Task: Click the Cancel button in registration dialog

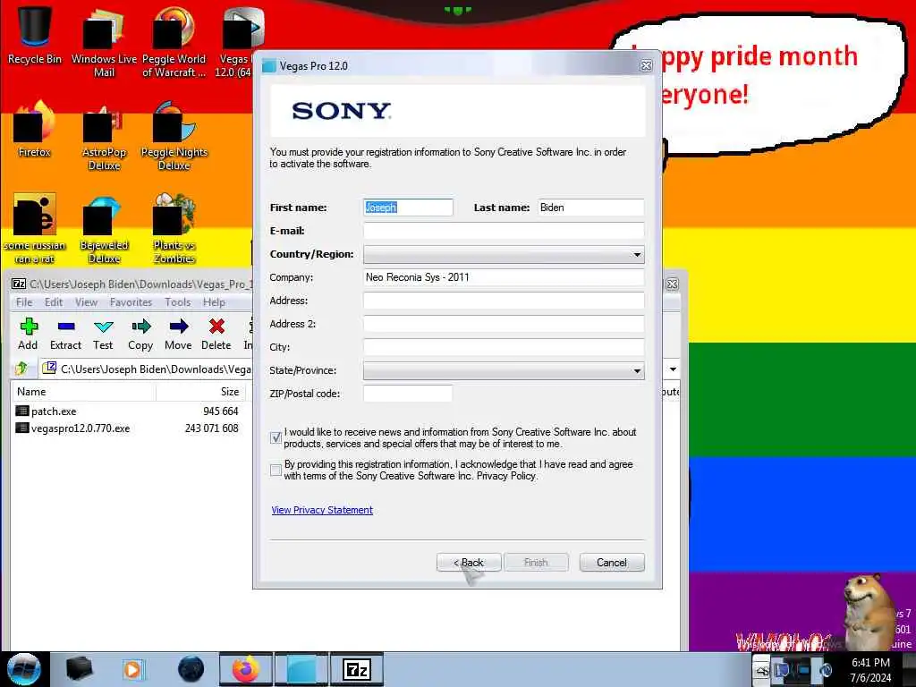Action: tap(612, 563)
